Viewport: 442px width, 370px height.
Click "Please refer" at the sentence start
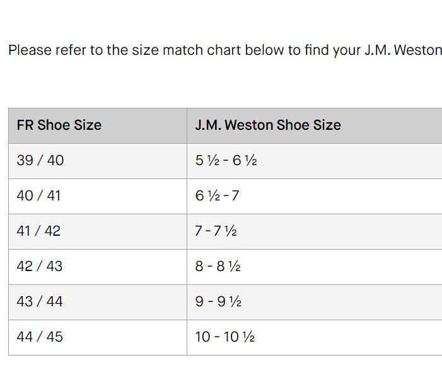tap(45, 50)
